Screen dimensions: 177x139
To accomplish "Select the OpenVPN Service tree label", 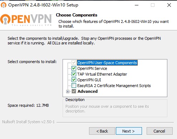I will (92, 68).
